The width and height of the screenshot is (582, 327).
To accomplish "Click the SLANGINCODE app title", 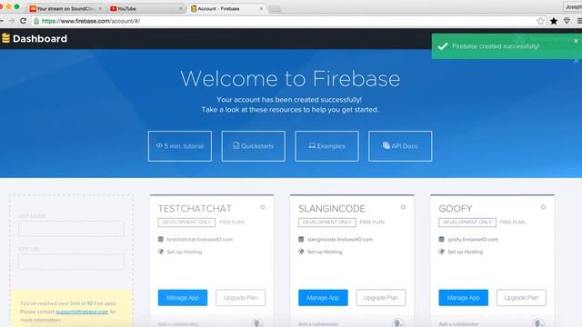I will (332, 209).
